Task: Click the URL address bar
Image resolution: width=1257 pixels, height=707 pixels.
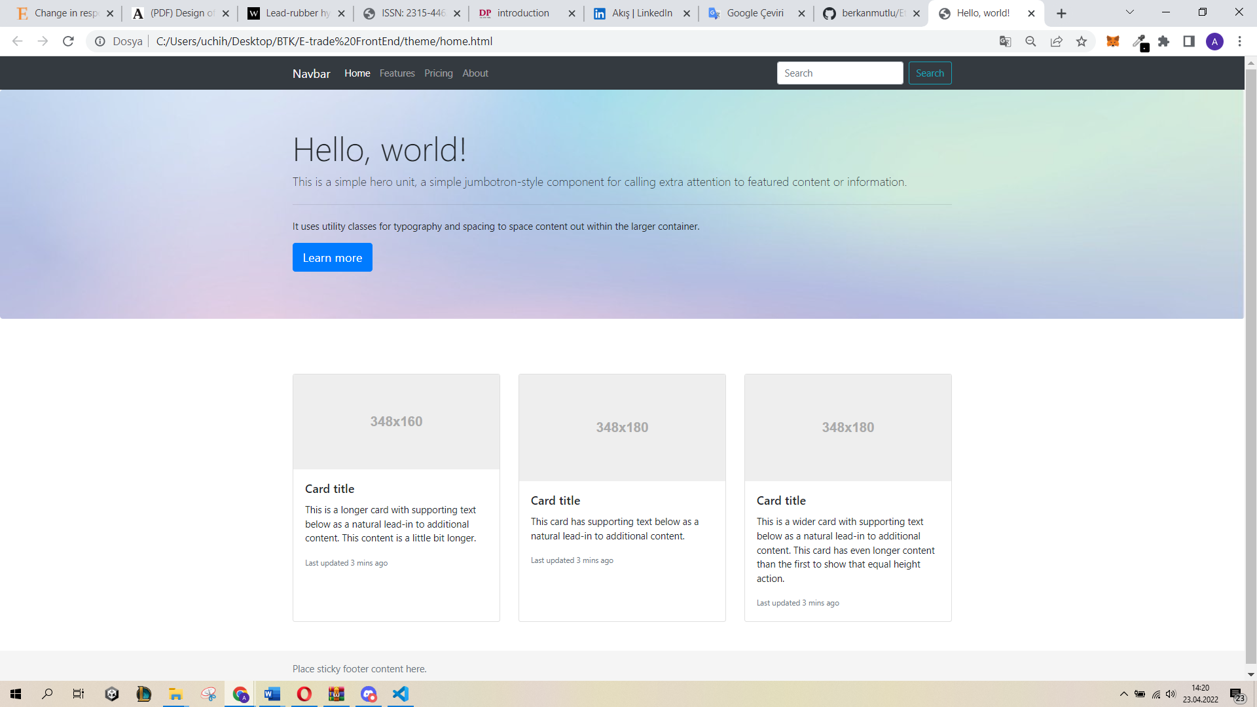Action: click(x=570, y=41)
